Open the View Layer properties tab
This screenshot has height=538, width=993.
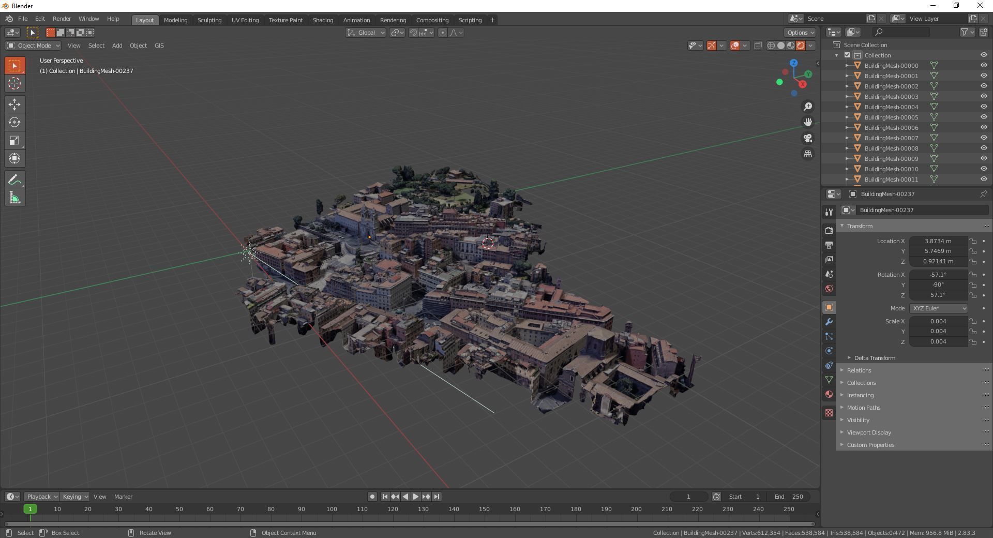tap(829, 259)
